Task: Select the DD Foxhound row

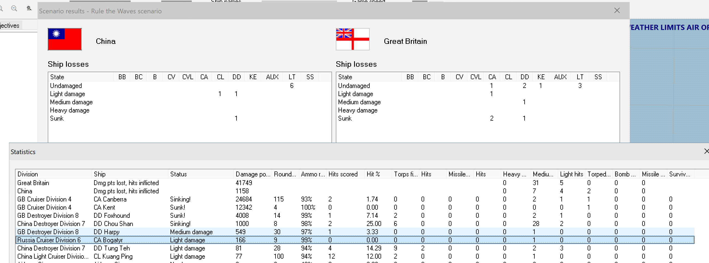Action: 112,216
